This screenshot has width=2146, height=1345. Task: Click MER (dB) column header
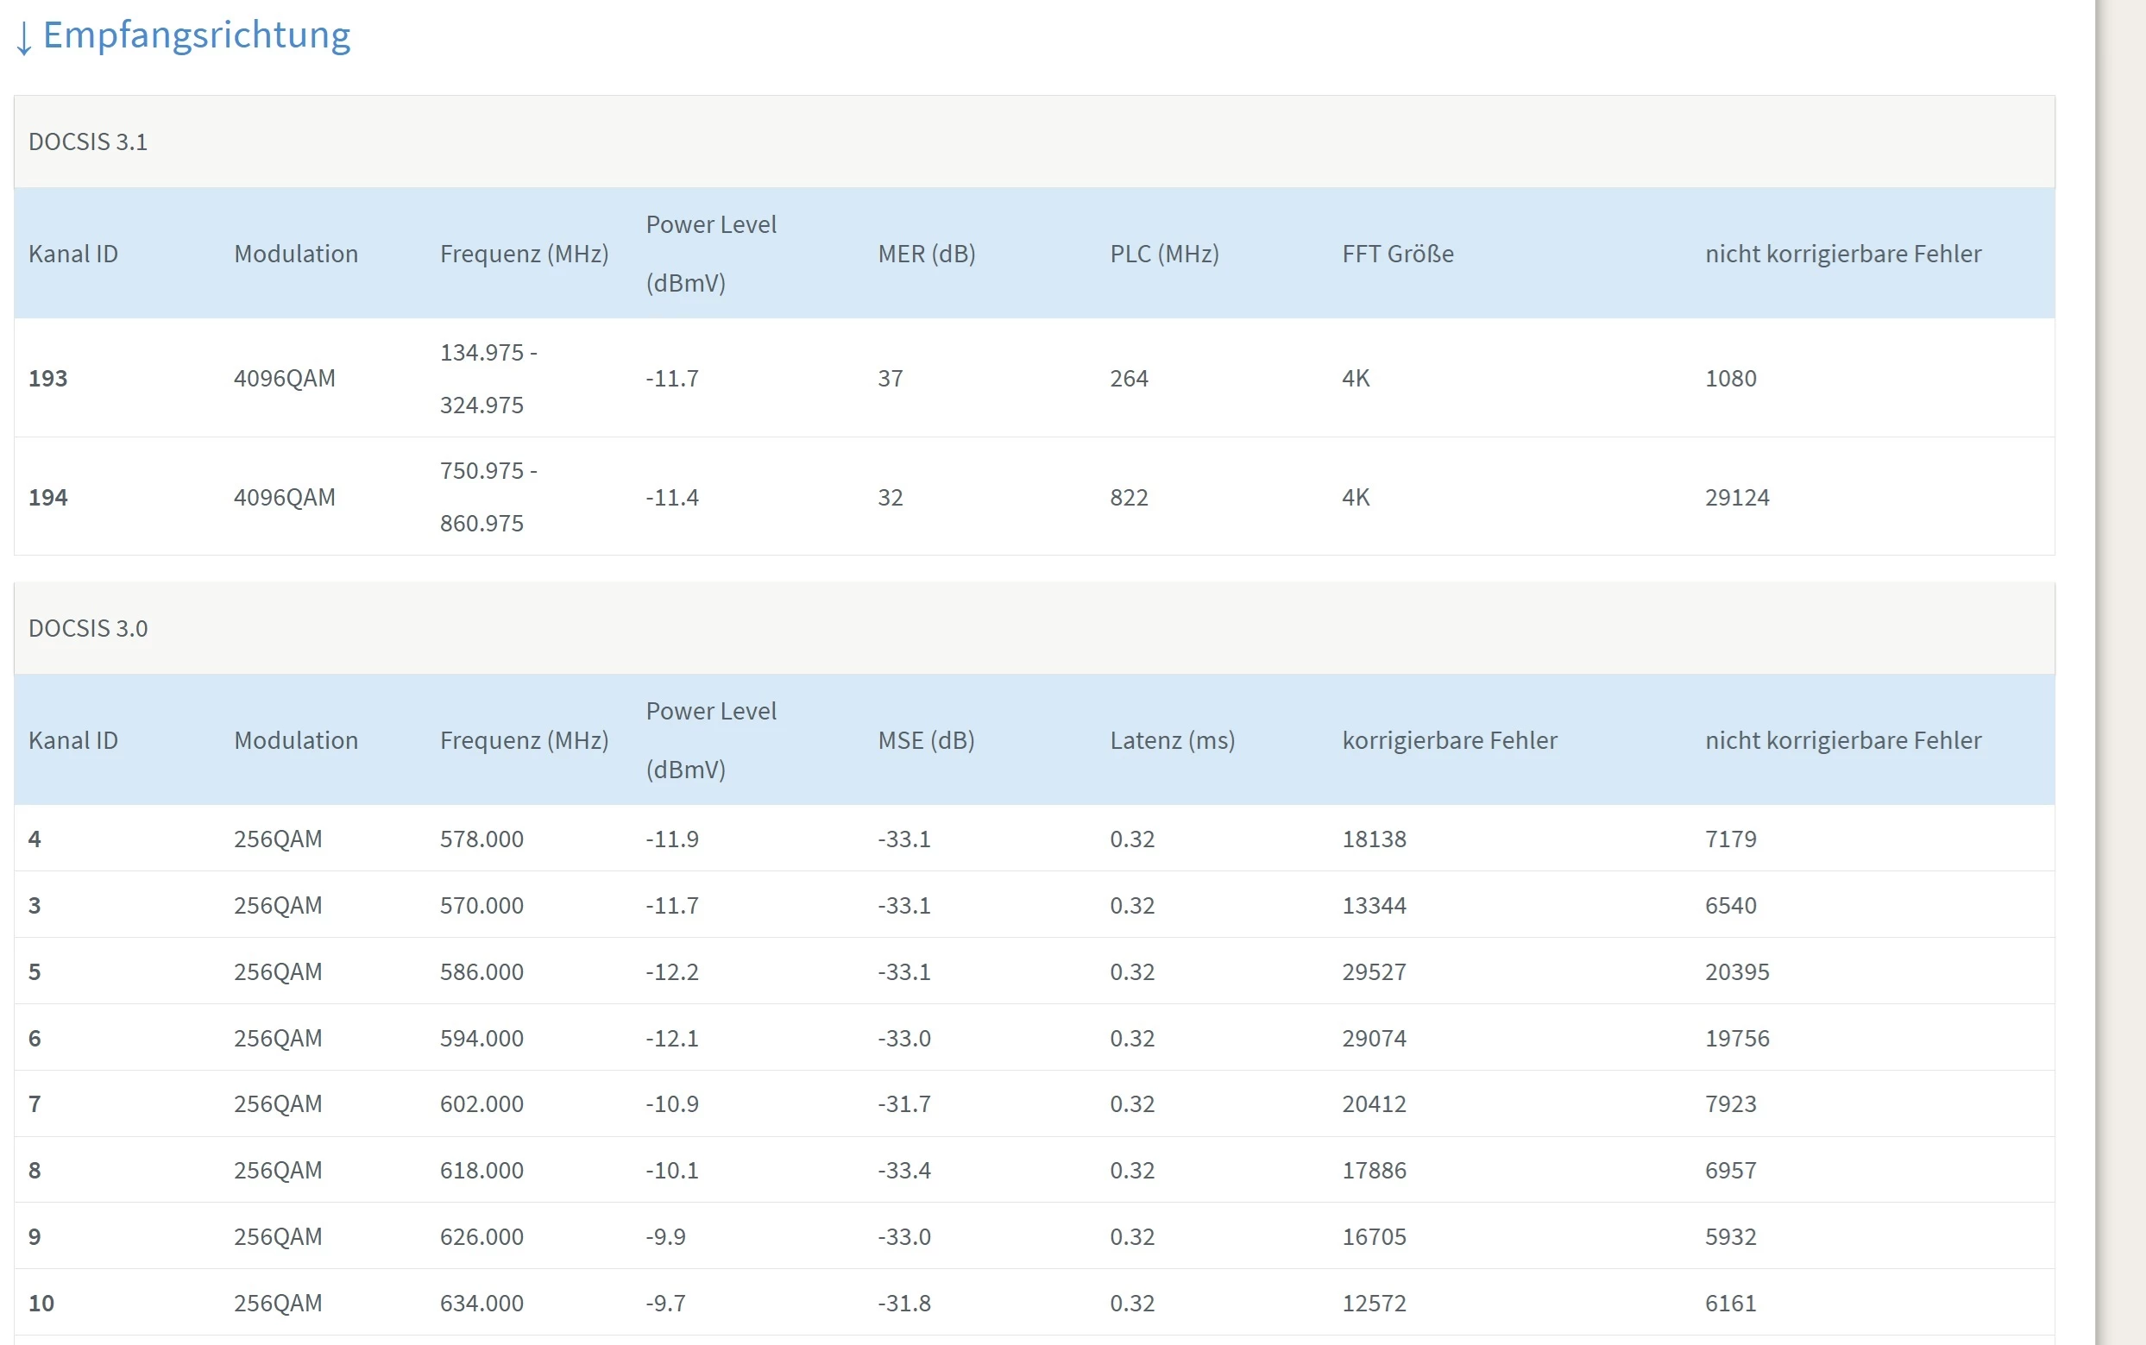[926, 255]
